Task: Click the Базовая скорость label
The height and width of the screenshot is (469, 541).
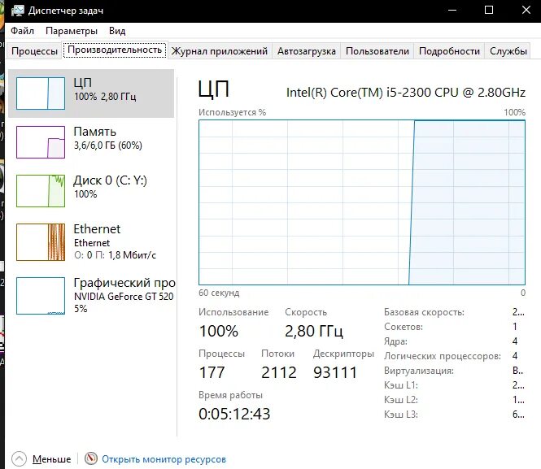Action: 424,312
